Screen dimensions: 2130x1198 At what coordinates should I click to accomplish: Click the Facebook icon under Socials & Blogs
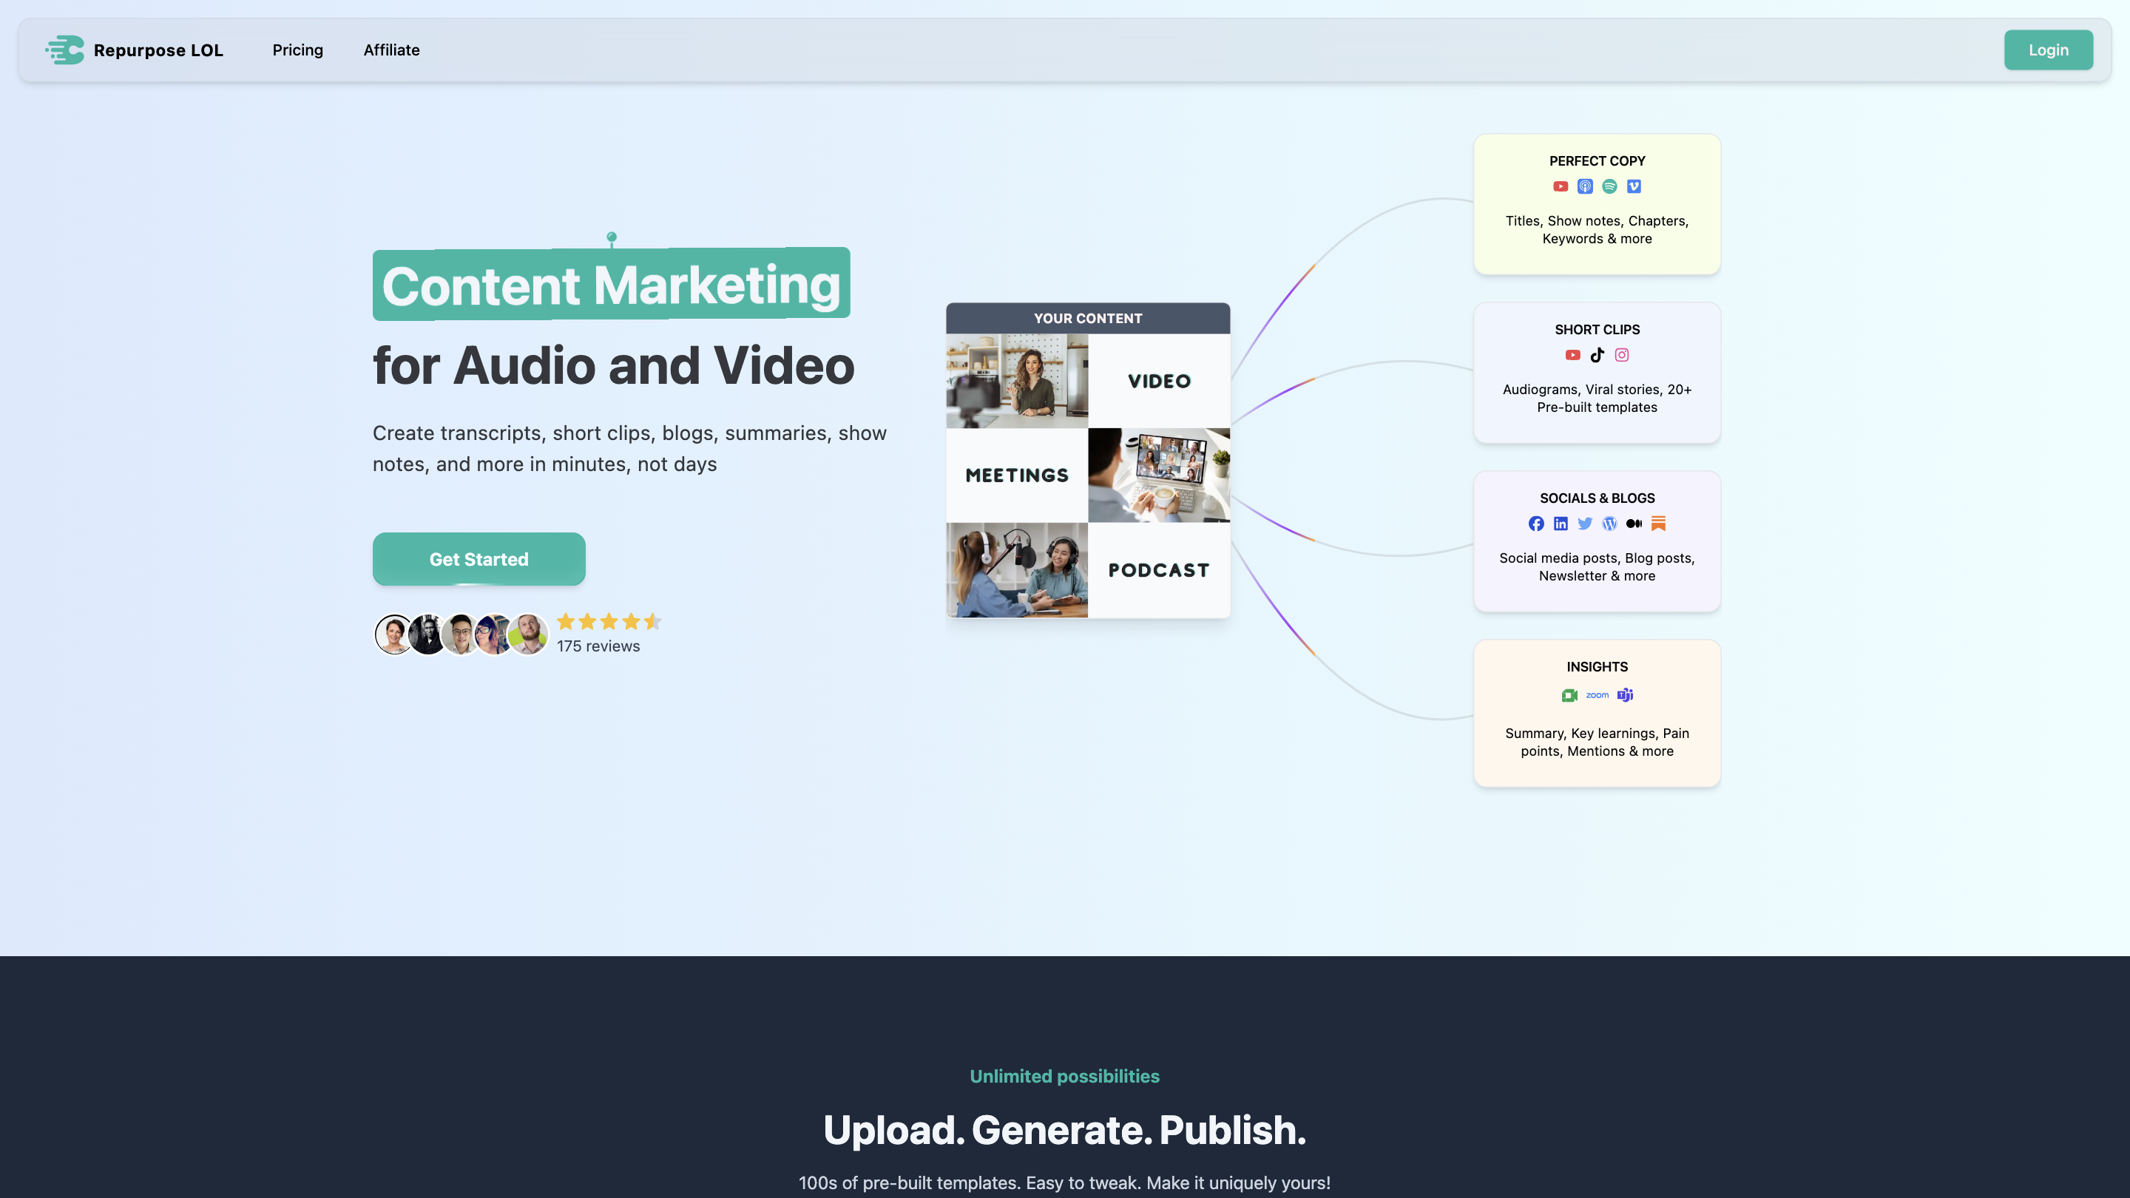[x=1535, y=524]
